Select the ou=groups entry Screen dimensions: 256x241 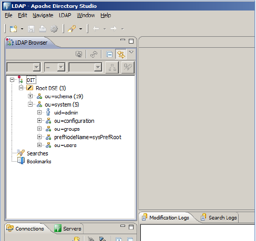pos(67,129)
